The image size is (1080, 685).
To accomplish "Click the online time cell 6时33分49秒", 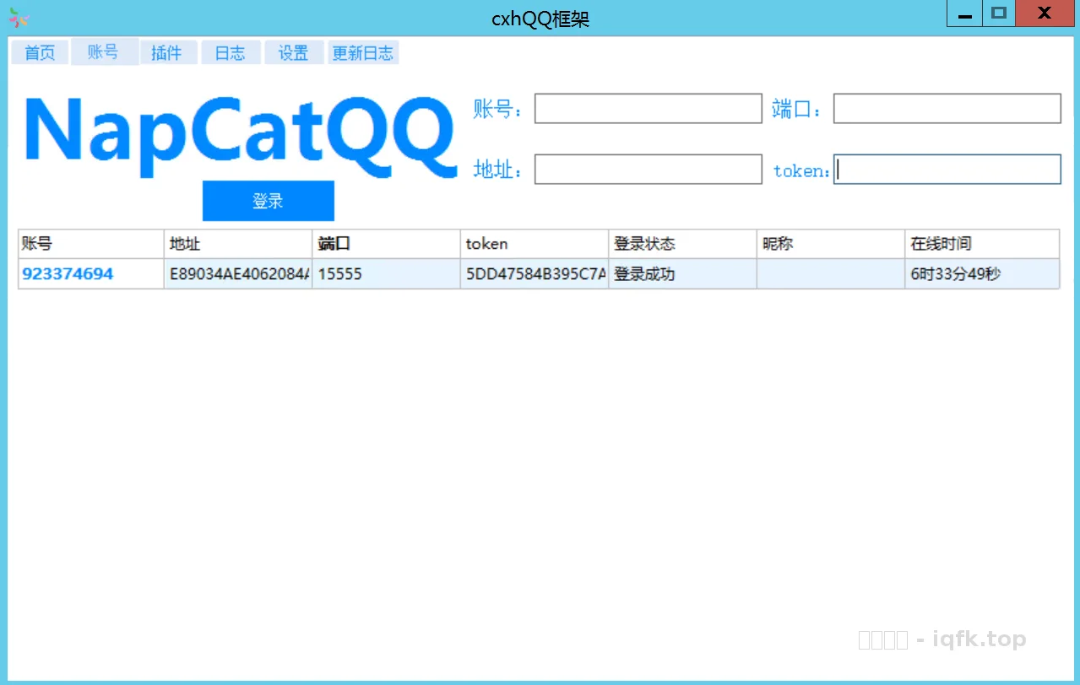I will pos(981,273).
